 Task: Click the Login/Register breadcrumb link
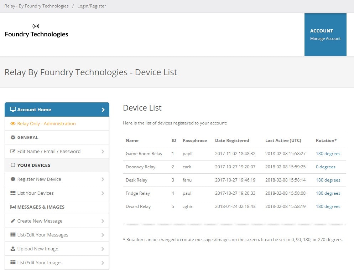point(92,6)
